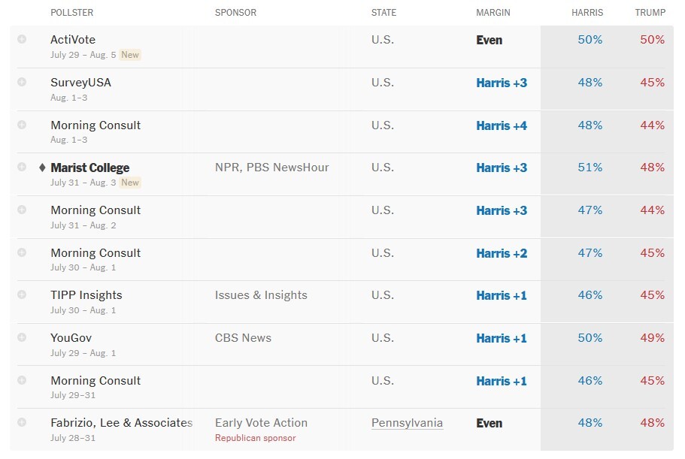Click the Republican sponsor label

tap(255, 438)
